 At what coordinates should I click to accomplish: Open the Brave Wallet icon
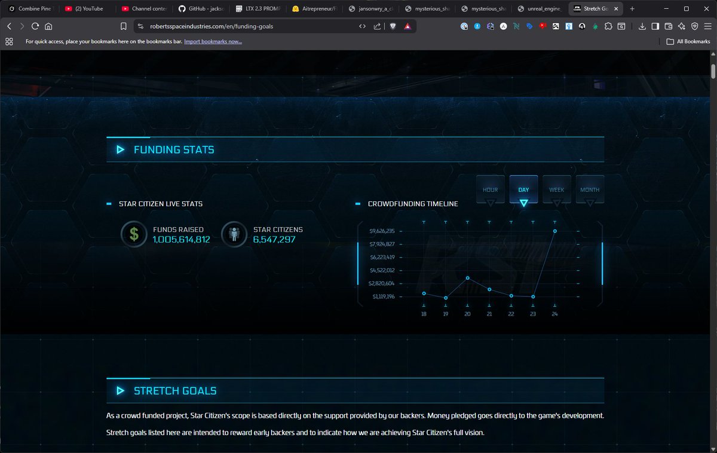[x=668, y=26]
